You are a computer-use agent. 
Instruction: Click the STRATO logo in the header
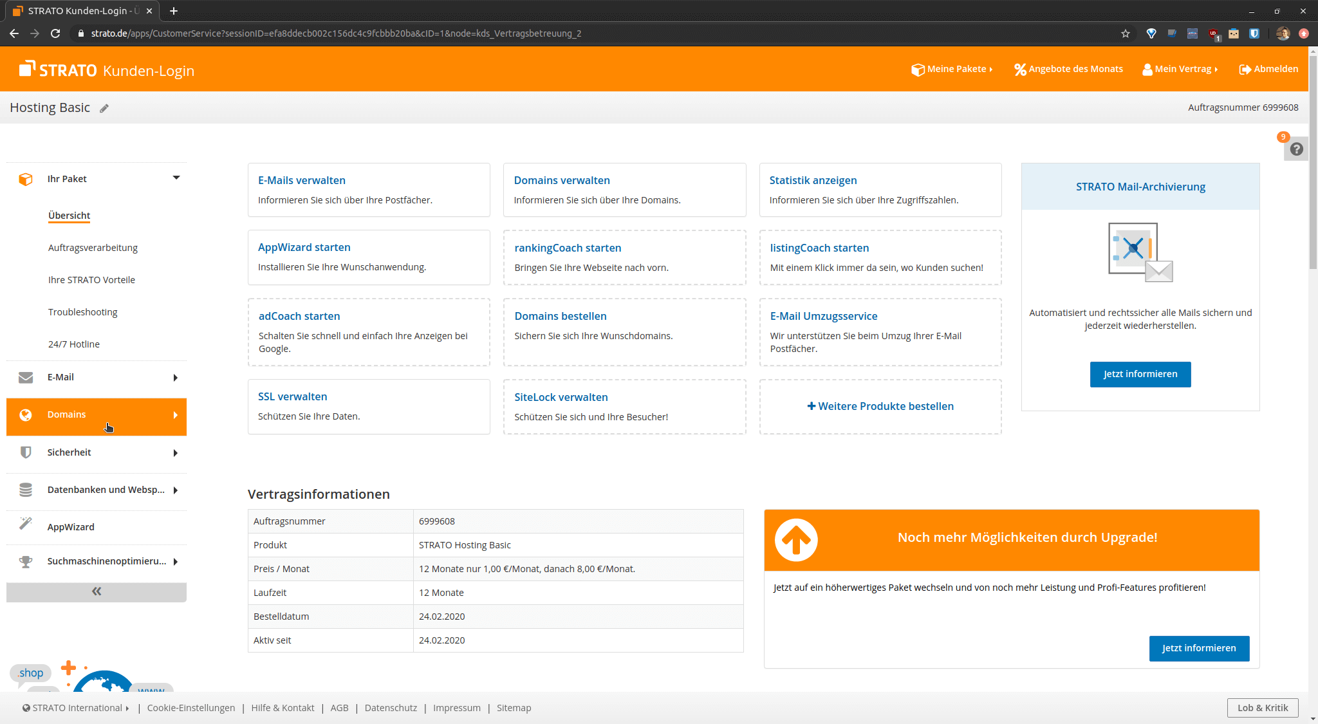coord(58,70)
